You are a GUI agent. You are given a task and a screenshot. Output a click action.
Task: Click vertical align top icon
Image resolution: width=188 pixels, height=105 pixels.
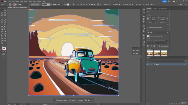(x=89, y=5)
